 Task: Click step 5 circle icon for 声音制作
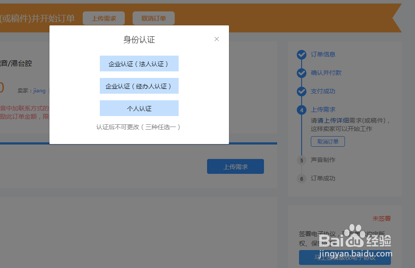(302, 160)
